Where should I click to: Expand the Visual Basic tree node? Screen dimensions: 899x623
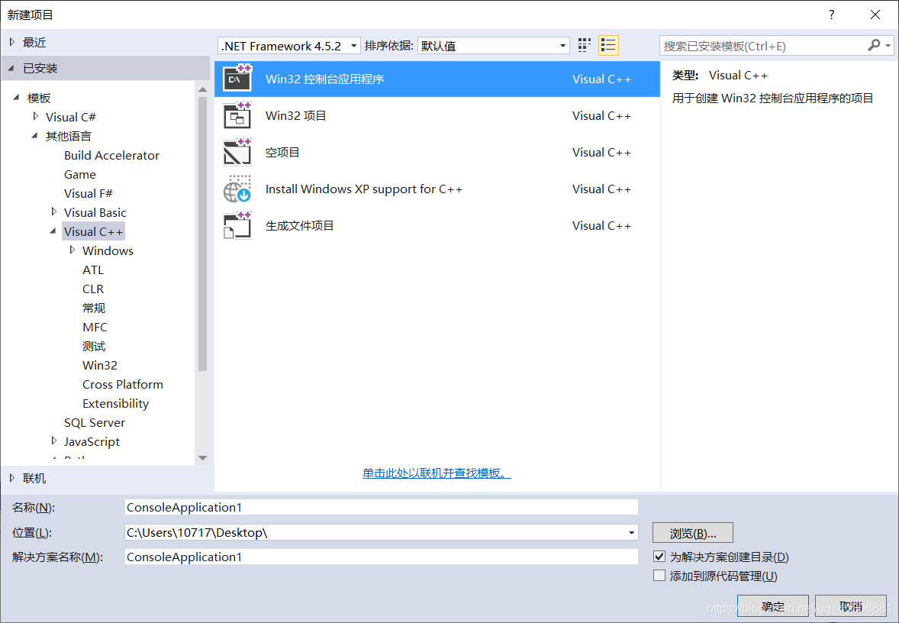[x=54, y=211]
